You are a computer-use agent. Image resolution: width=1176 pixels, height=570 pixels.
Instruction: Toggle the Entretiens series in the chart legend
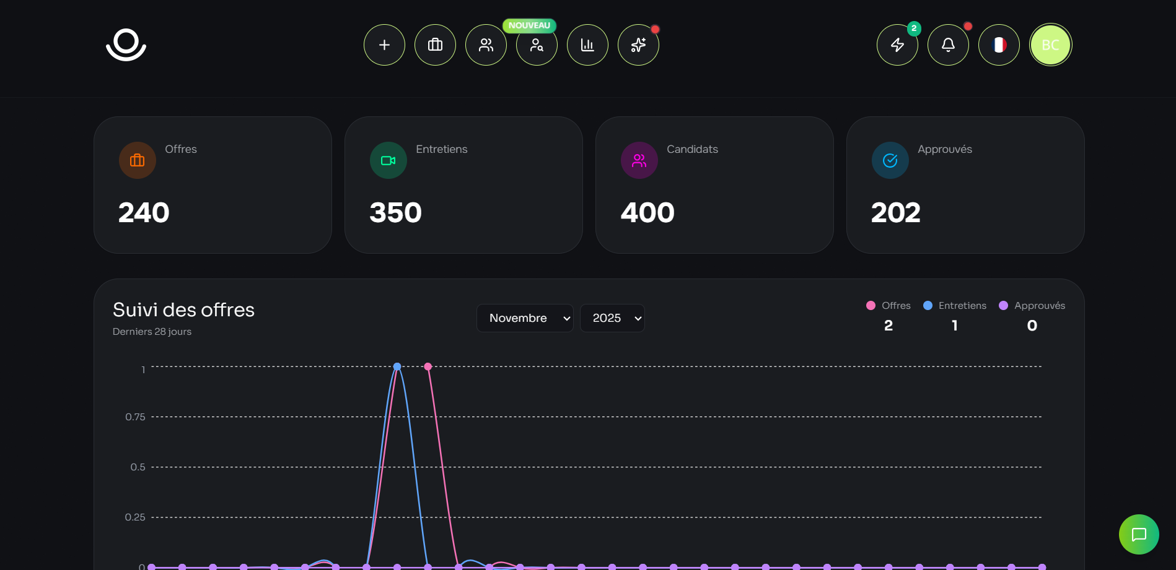(x=954, y=305)
